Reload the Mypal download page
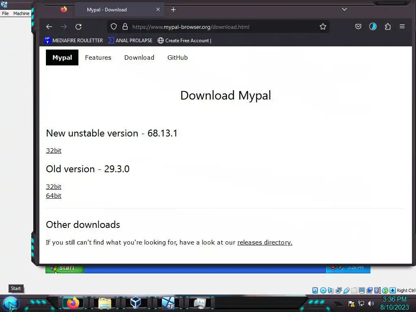Screen dimensions: 416x312 tap(78, 27)
